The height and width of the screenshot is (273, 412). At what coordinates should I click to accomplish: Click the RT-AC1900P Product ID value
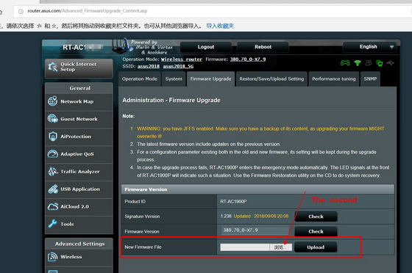[x=233, y=202]
